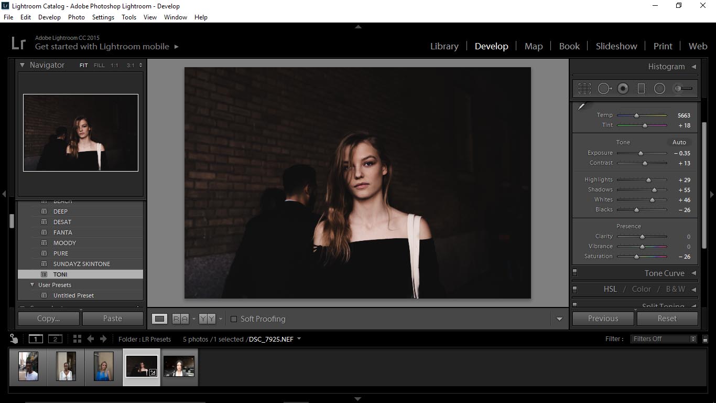Set Navigator zoom to 3:1

[x=131, y=66]
